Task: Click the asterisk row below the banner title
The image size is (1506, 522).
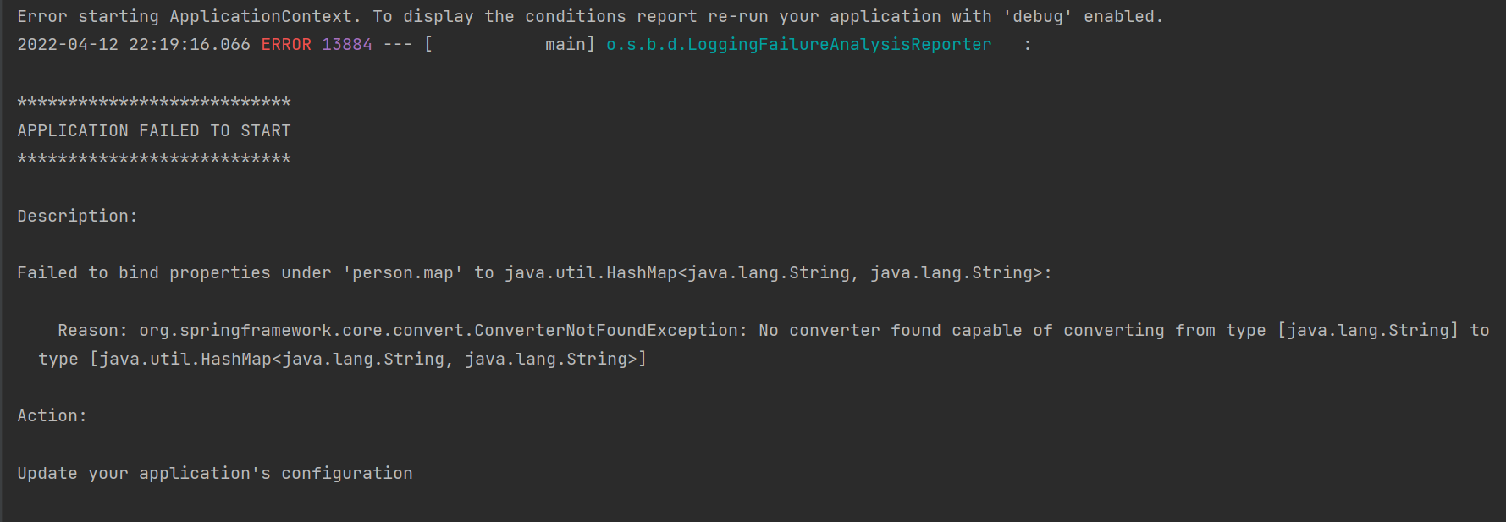Action: click(x=154, y=159)
